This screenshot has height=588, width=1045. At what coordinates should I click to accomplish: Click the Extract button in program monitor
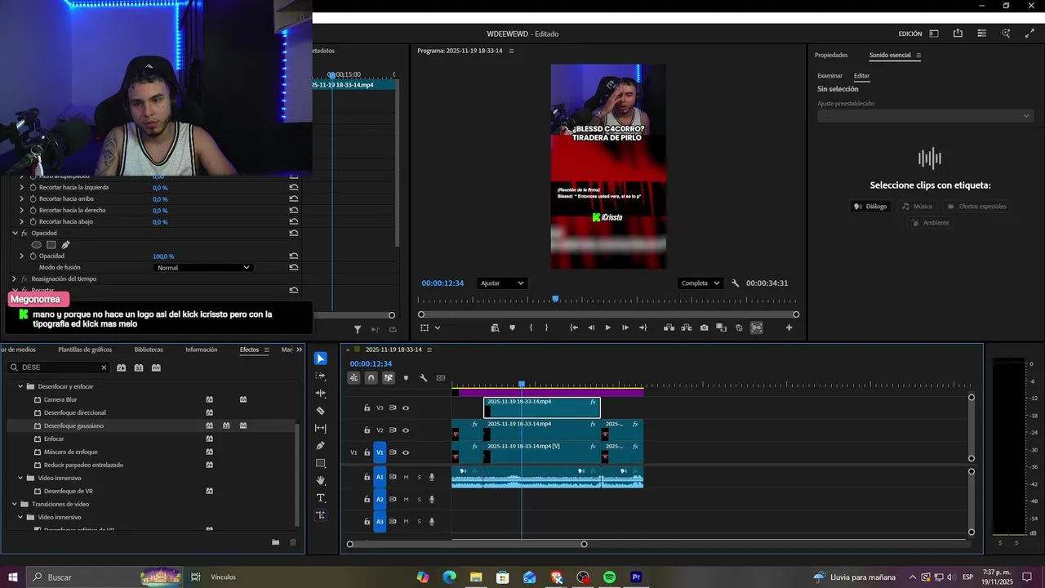click(x=687, y=327)
